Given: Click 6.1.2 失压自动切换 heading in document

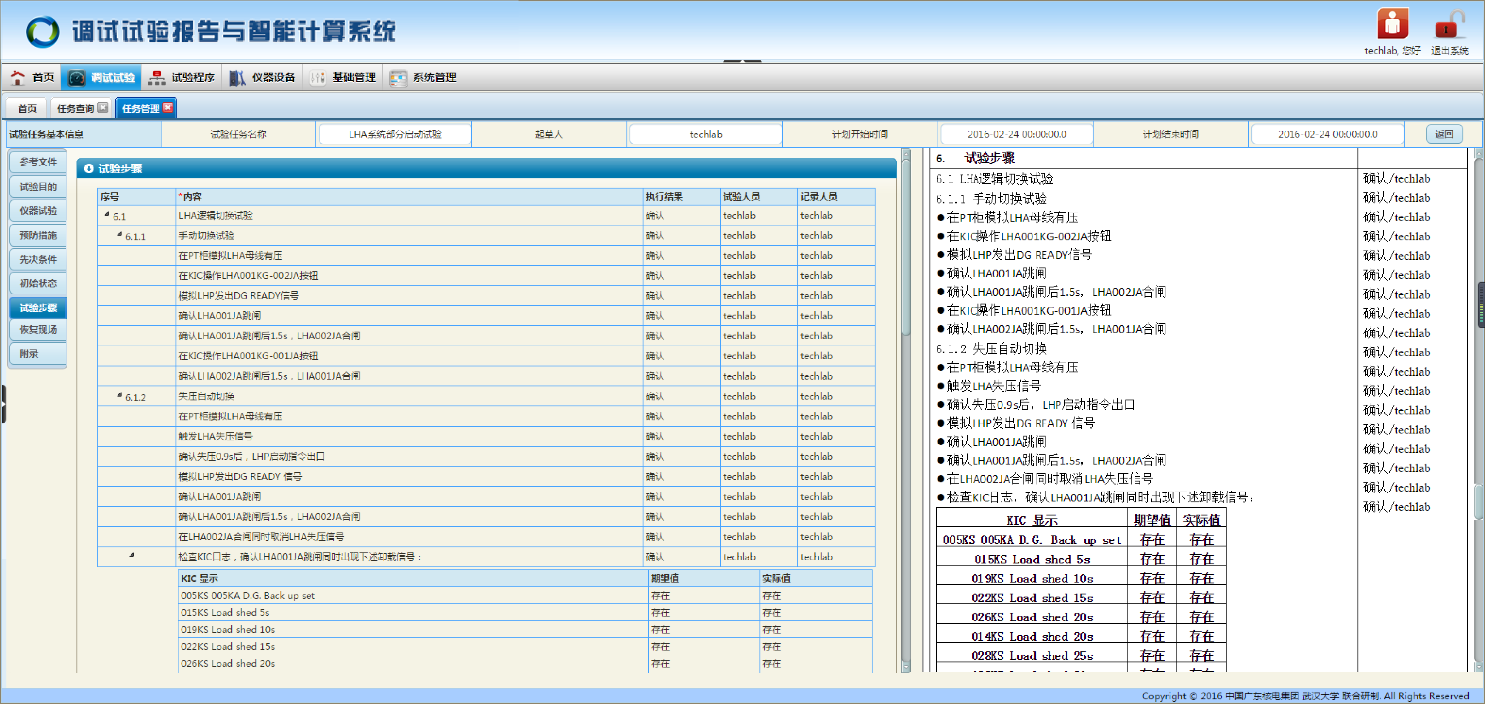Looking at the screenshot, I should pos(991,349).
